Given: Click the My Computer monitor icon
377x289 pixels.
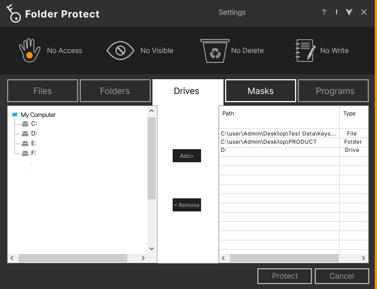Looking at the screenshot, I should [15, 115].
